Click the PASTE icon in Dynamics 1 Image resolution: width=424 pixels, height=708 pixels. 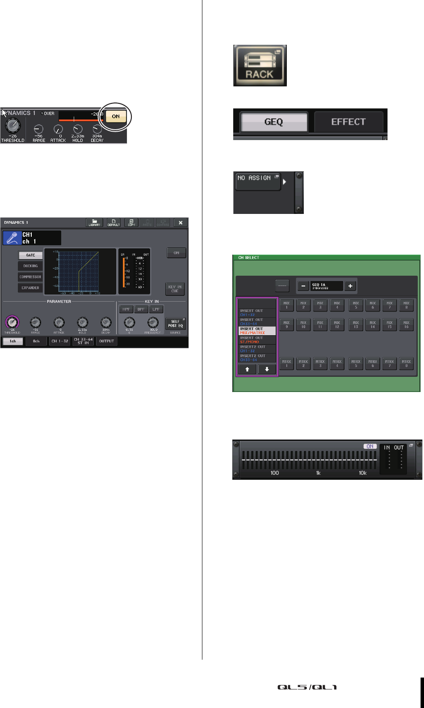147,222
